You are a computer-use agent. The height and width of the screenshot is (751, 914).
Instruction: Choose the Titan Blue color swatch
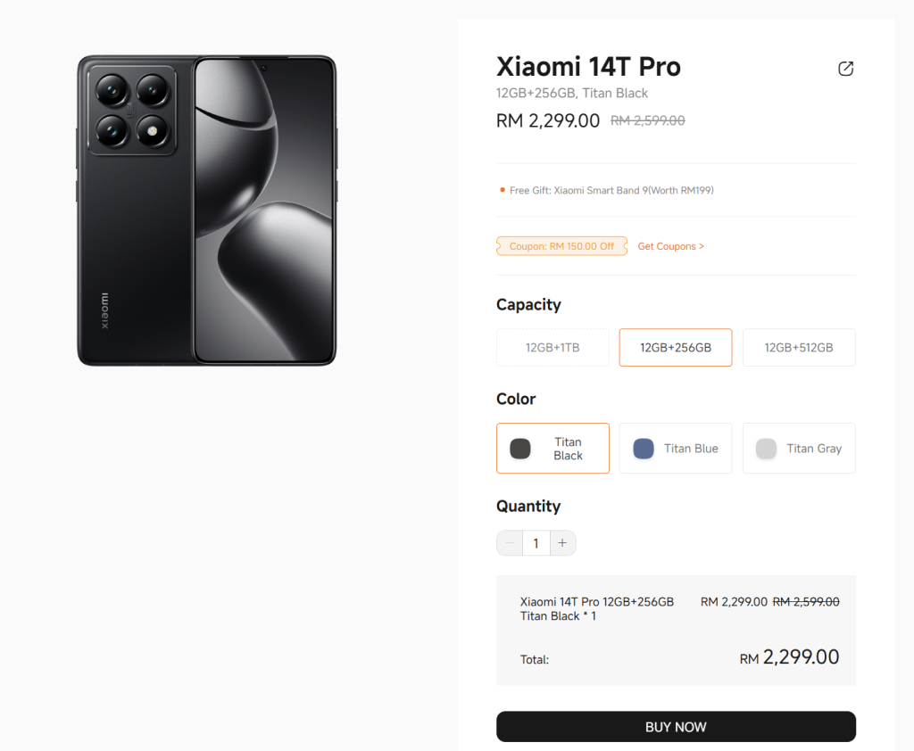coord(676,448)
